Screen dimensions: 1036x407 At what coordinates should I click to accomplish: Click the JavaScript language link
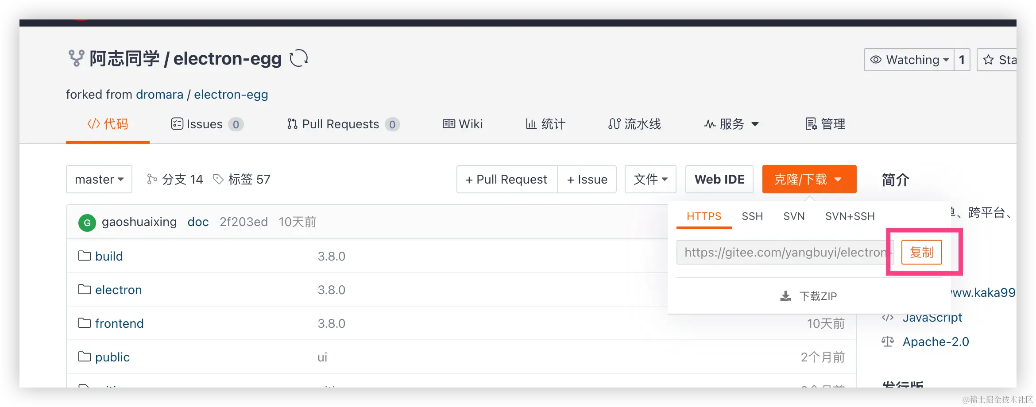click(932, 318)
